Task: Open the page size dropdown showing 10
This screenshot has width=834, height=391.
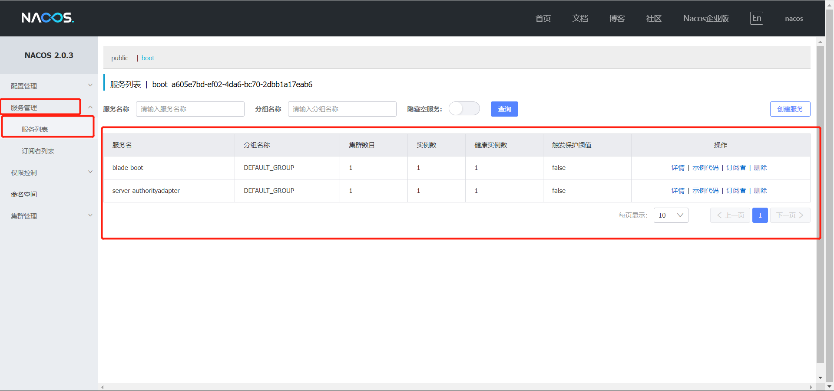Action: [671, 215]
